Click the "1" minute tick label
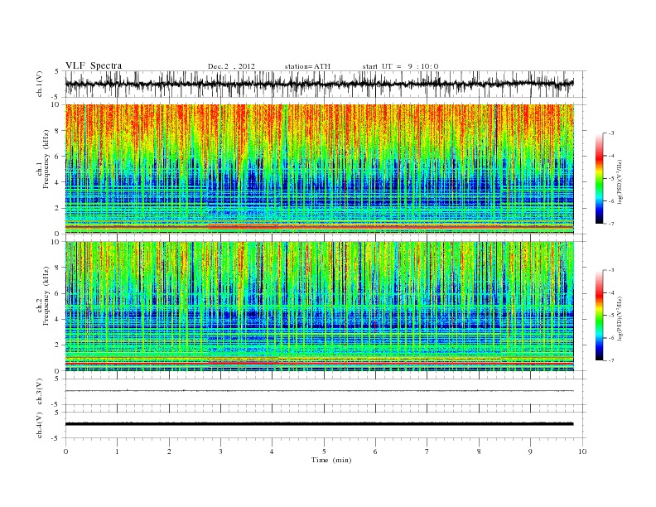This screenshot has height=507, width=656. 117,451
